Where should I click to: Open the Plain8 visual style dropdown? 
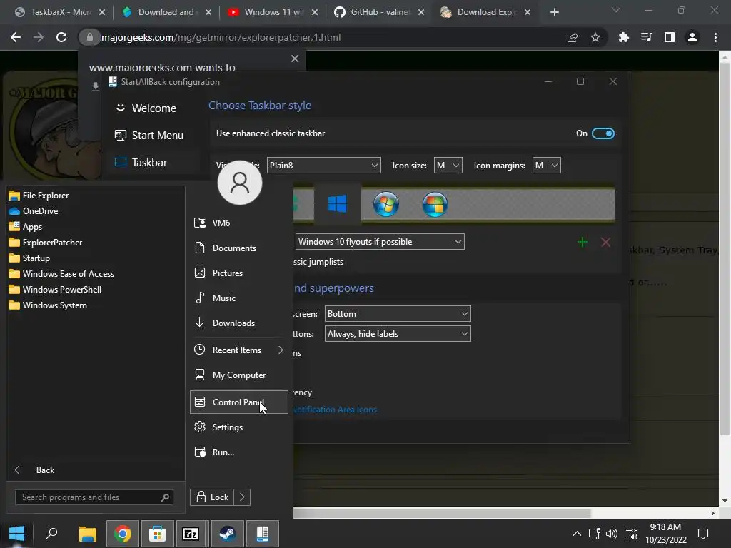(323, 165)
